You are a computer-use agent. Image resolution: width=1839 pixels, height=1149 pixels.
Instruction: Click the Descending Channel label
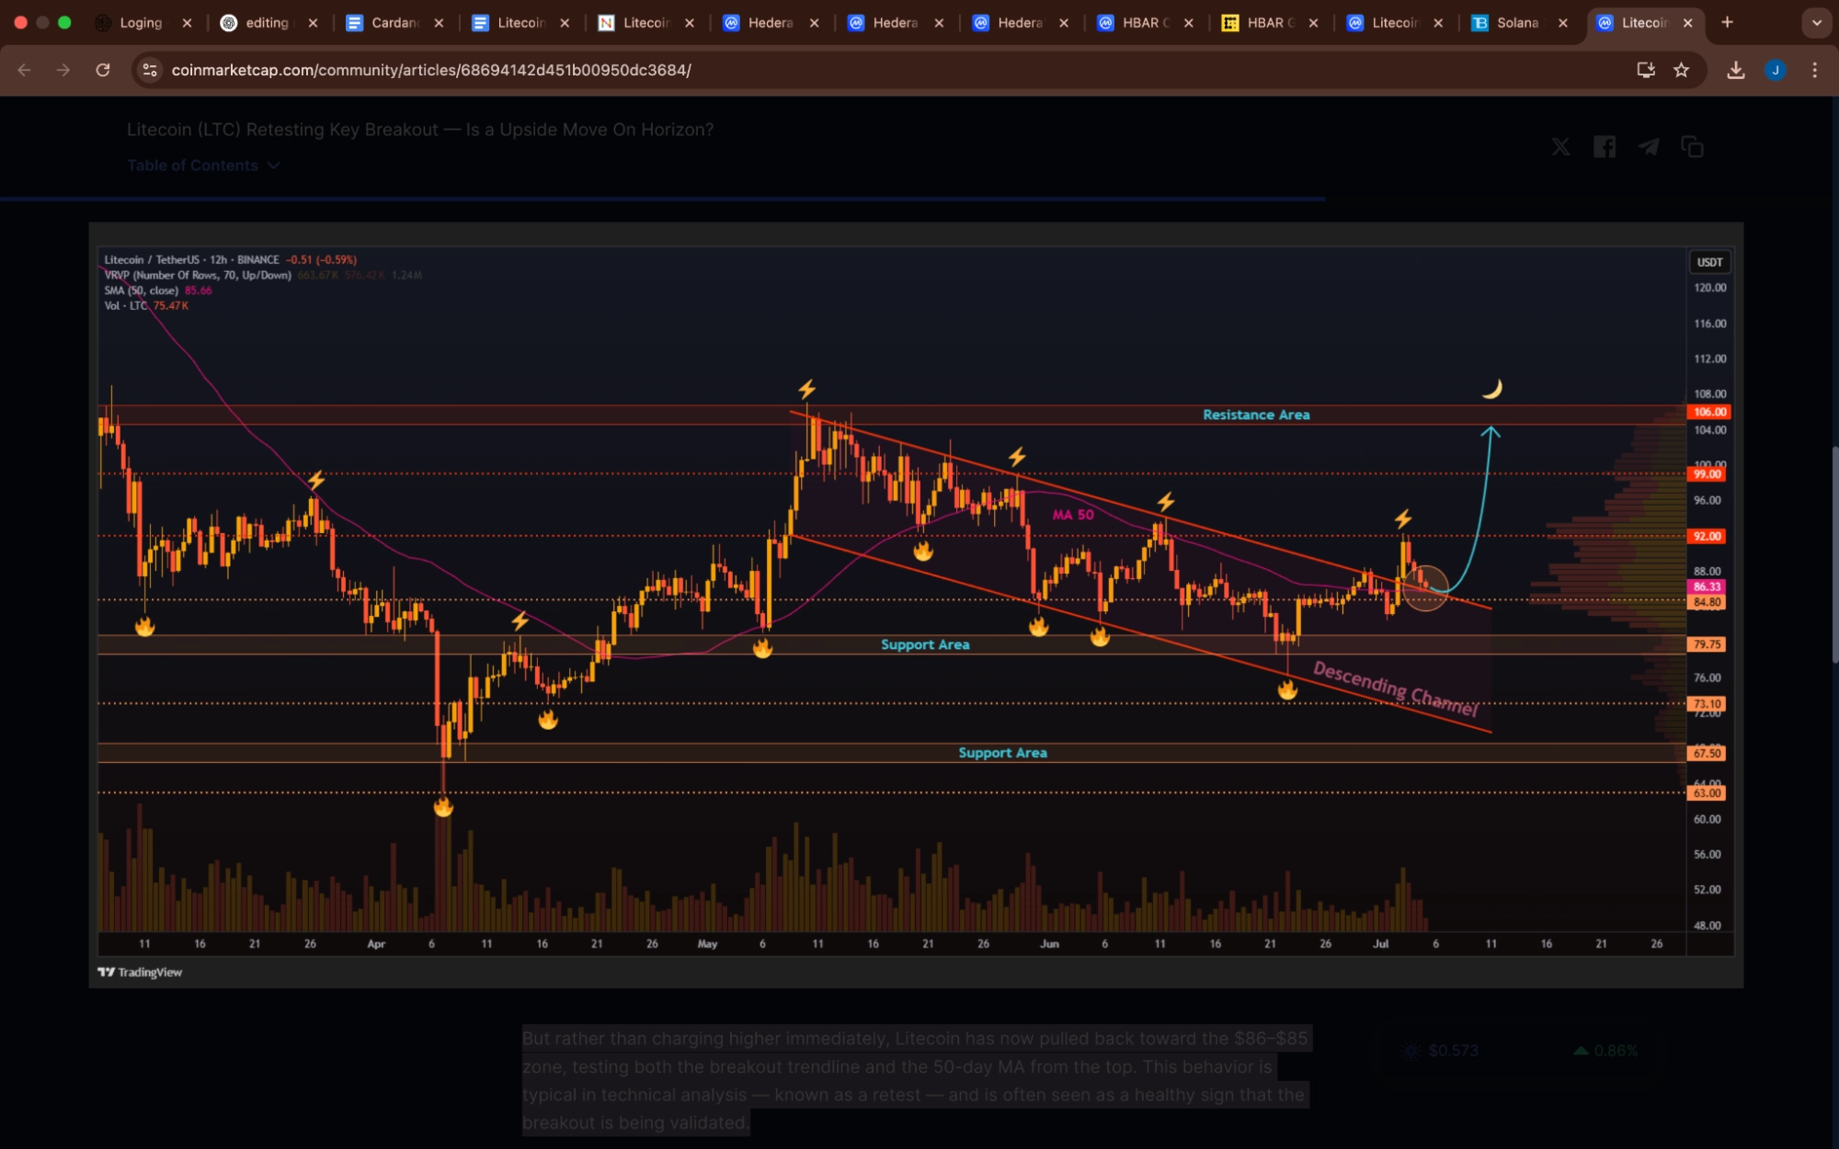(x=1395, y=688)
